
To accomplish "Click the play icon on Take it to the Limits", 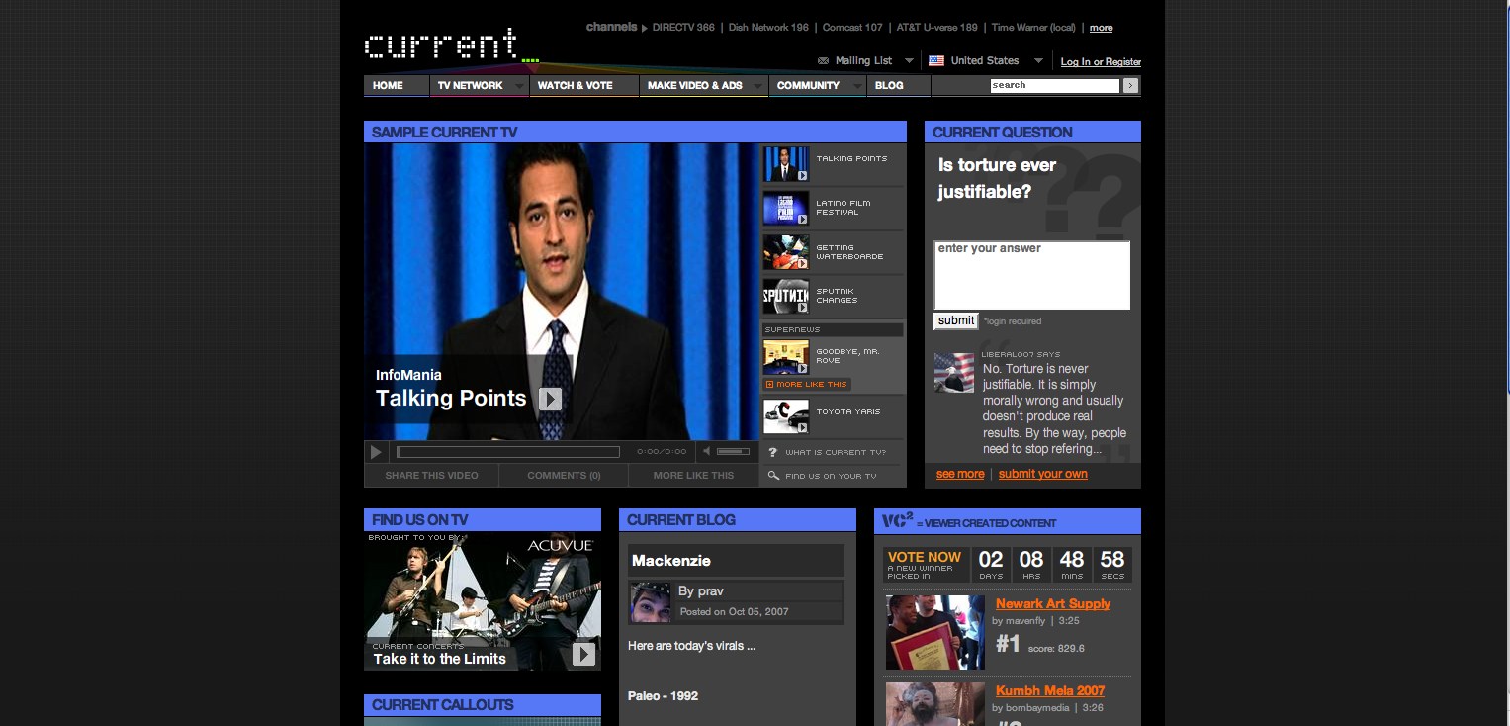I will pos(584,654).
